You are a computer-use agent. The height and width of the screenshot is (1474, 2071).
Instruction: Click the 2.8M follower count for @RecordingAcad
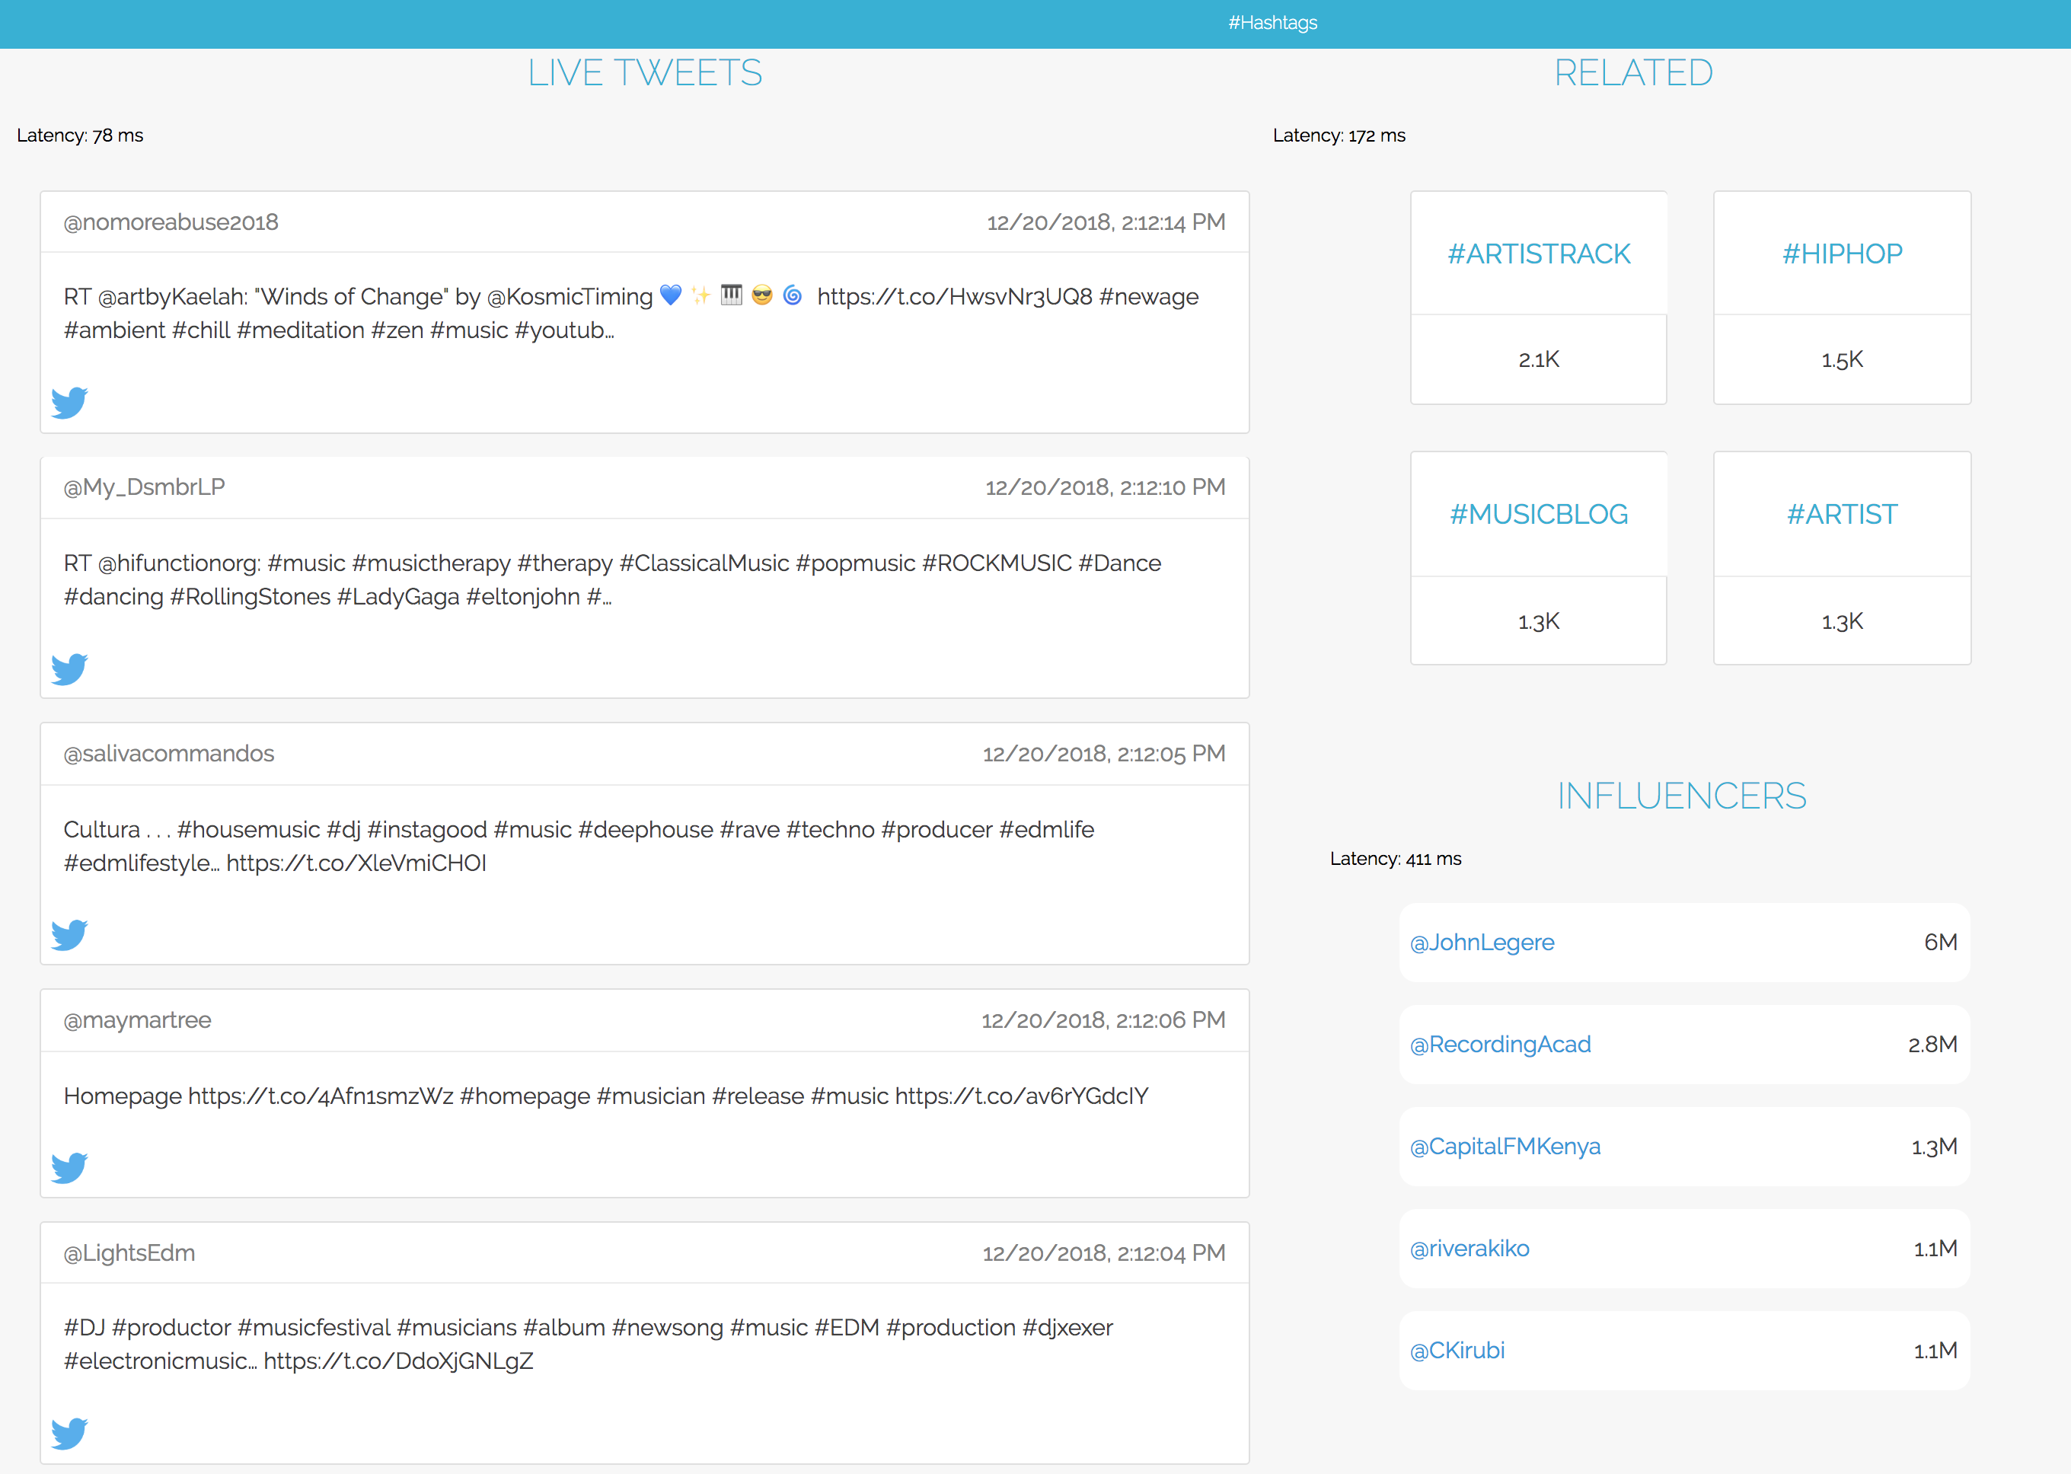(1933, 1045)
